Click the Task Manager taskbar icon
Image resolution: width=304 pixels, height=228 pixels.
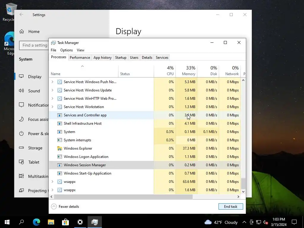point(95,222)
